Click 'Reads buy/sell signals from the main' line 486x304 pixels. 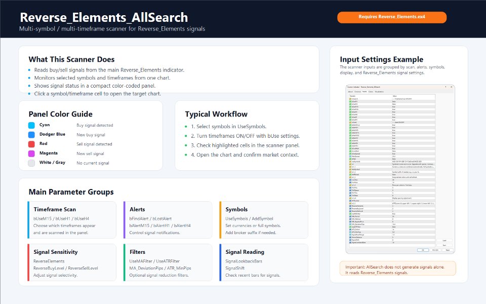(109, 70)
